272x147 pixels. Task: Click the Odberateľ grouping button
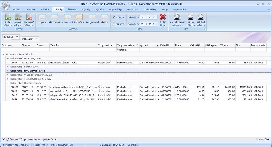coord(30,39)
